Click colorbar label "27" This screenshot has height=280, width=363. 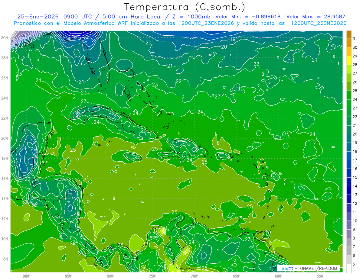(x=355, y=73)
